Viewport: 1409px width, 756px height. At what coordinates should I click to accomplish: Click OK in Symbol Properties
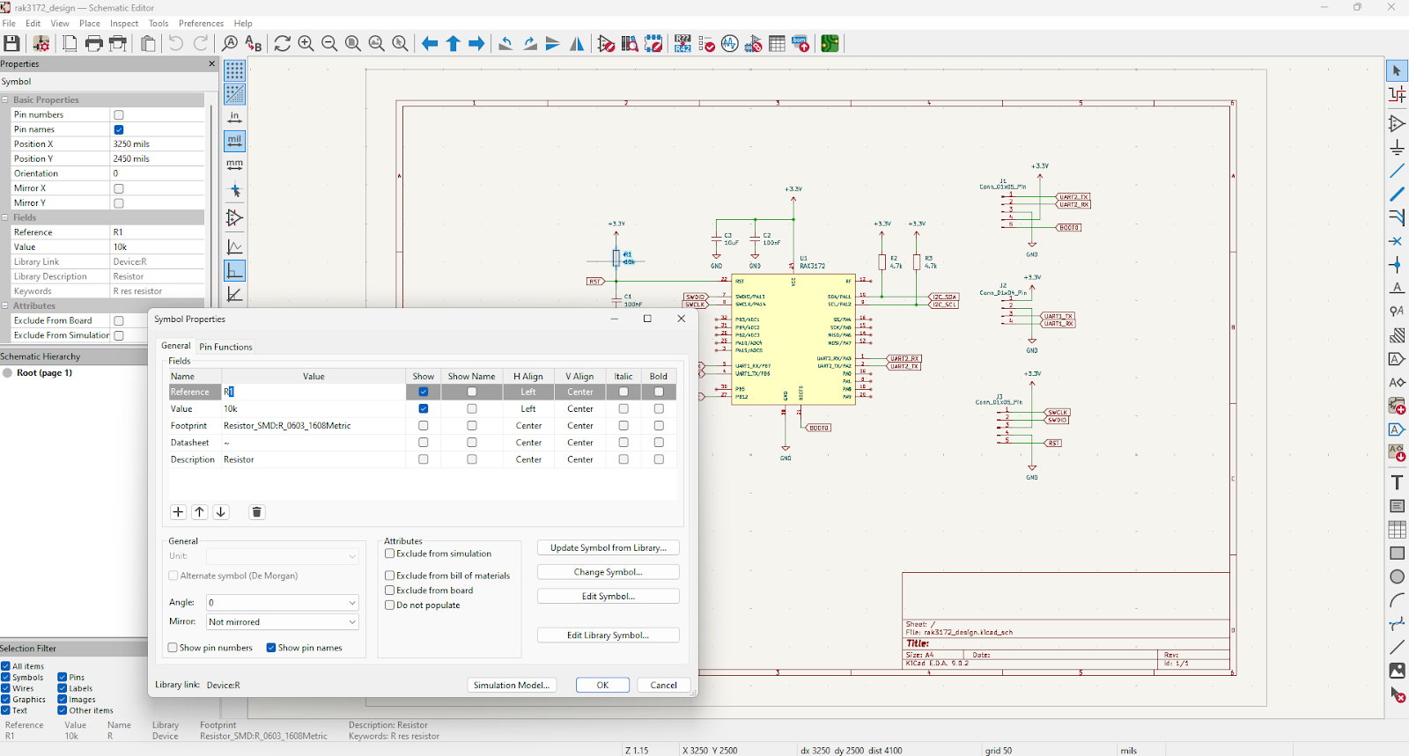pos(602,686)
